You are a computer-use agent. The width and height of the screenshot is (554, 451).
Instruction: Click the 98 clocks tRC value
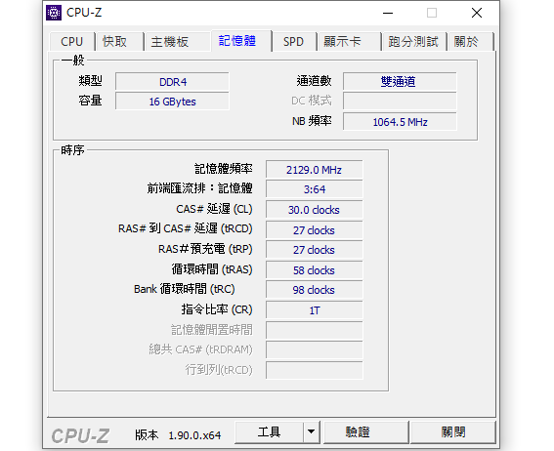(314, 290)
